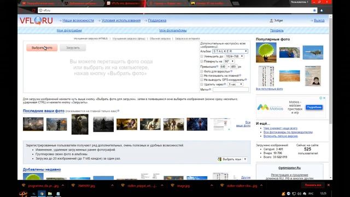The height and width of the screenshot is (197, 350).
Task: Click the language icon beside Выбрать язык
Action: 220,159
